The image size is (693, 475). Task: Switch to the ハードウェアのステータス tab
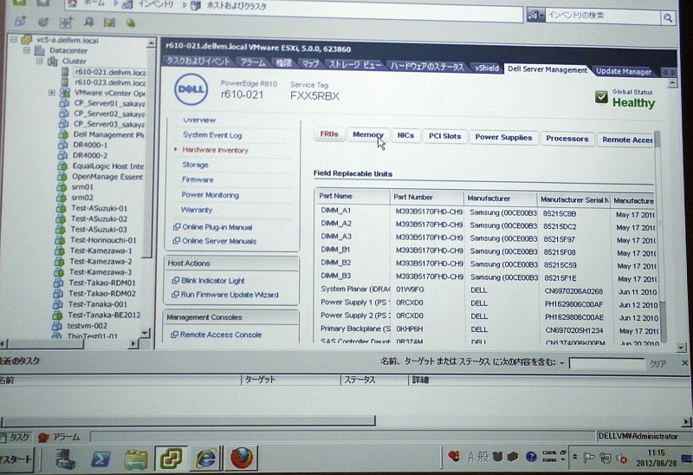[x=427, y=67]
